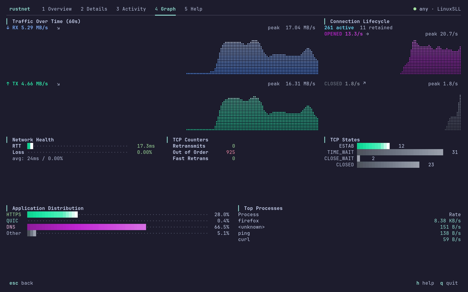Click the TIME_WAIT count 31
The width and height of the screenshot is (468, 292).
(x=455, y=152)
